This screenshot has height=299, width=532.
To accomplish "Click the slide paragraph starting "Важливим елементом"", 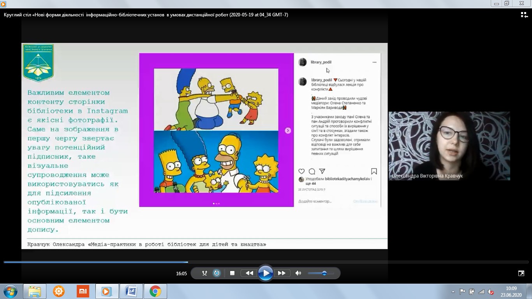I will pos(78,161).
